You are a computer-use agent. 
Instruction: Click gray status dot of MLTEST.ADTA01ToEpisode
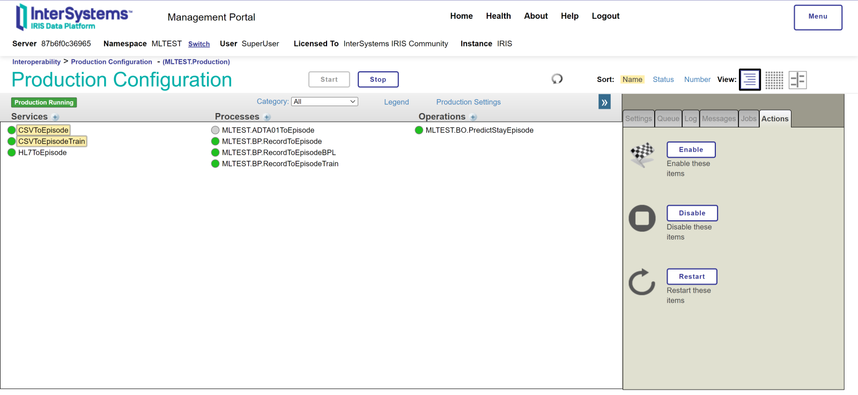pyautogui.click(x=215, y=130)
